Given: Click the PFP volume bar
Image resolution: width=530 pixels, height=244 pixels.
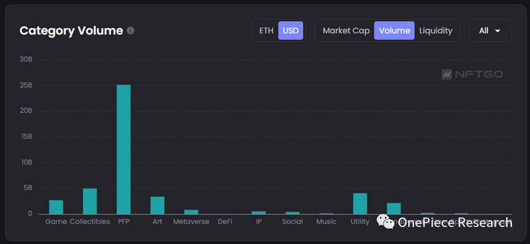Looking at the screenshot, I should click(x=123, y=149).
